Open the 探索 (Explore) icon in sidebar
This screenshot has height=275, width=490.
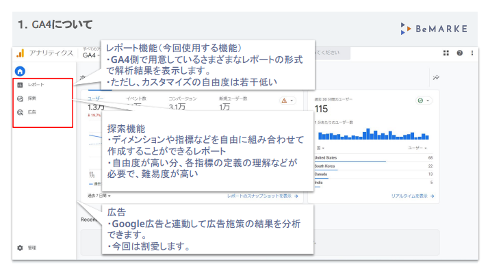[20, 99]
